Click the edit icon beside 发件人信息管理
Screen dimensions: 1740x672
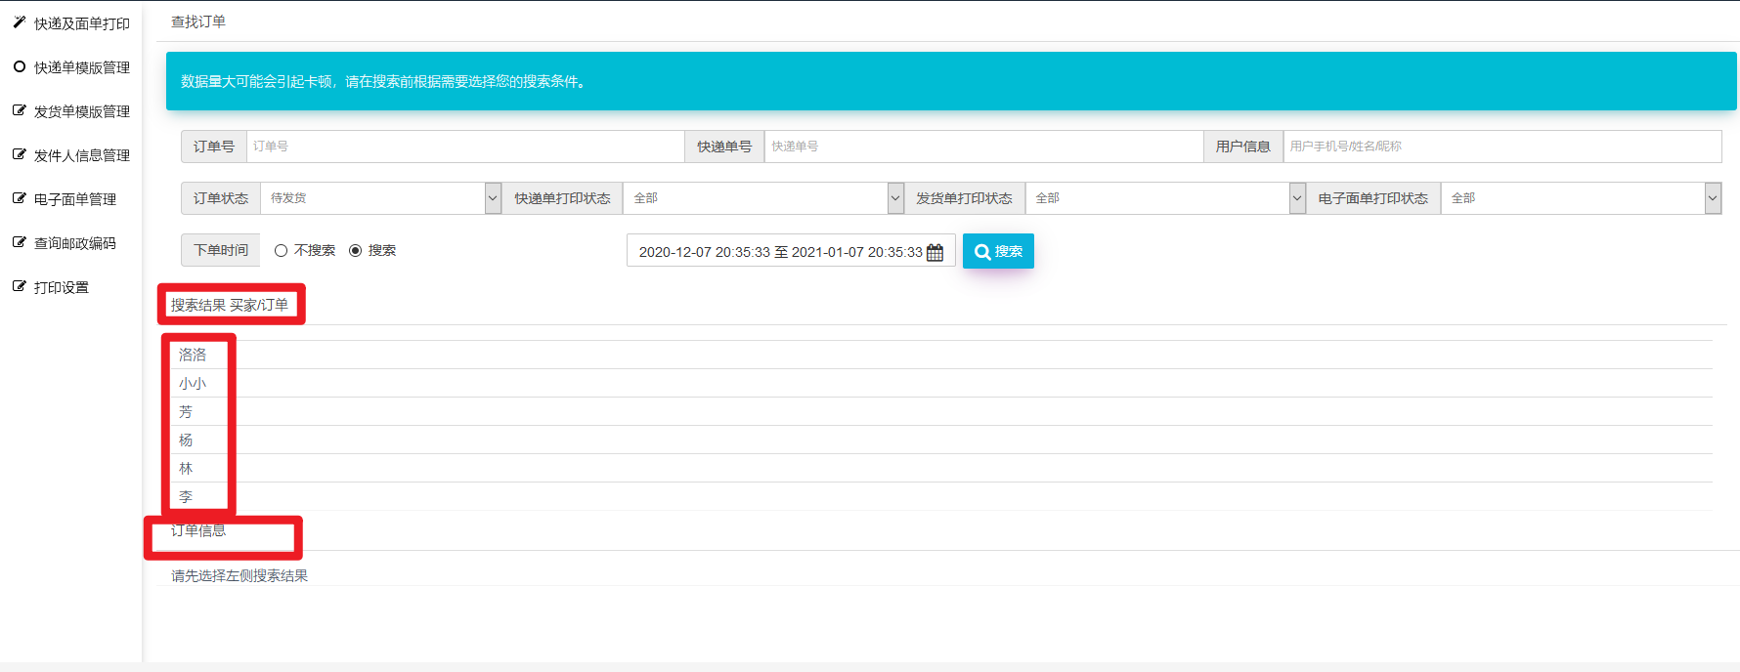click(19, 154)
